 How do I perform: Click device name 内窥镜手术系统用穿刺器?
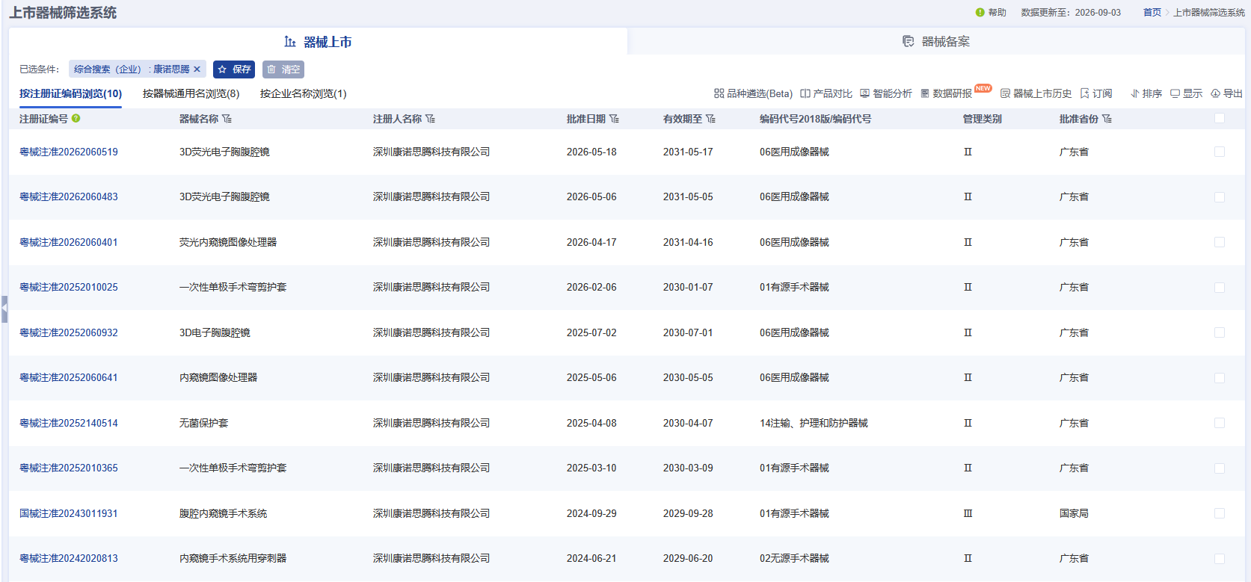[x=233, y=558]
